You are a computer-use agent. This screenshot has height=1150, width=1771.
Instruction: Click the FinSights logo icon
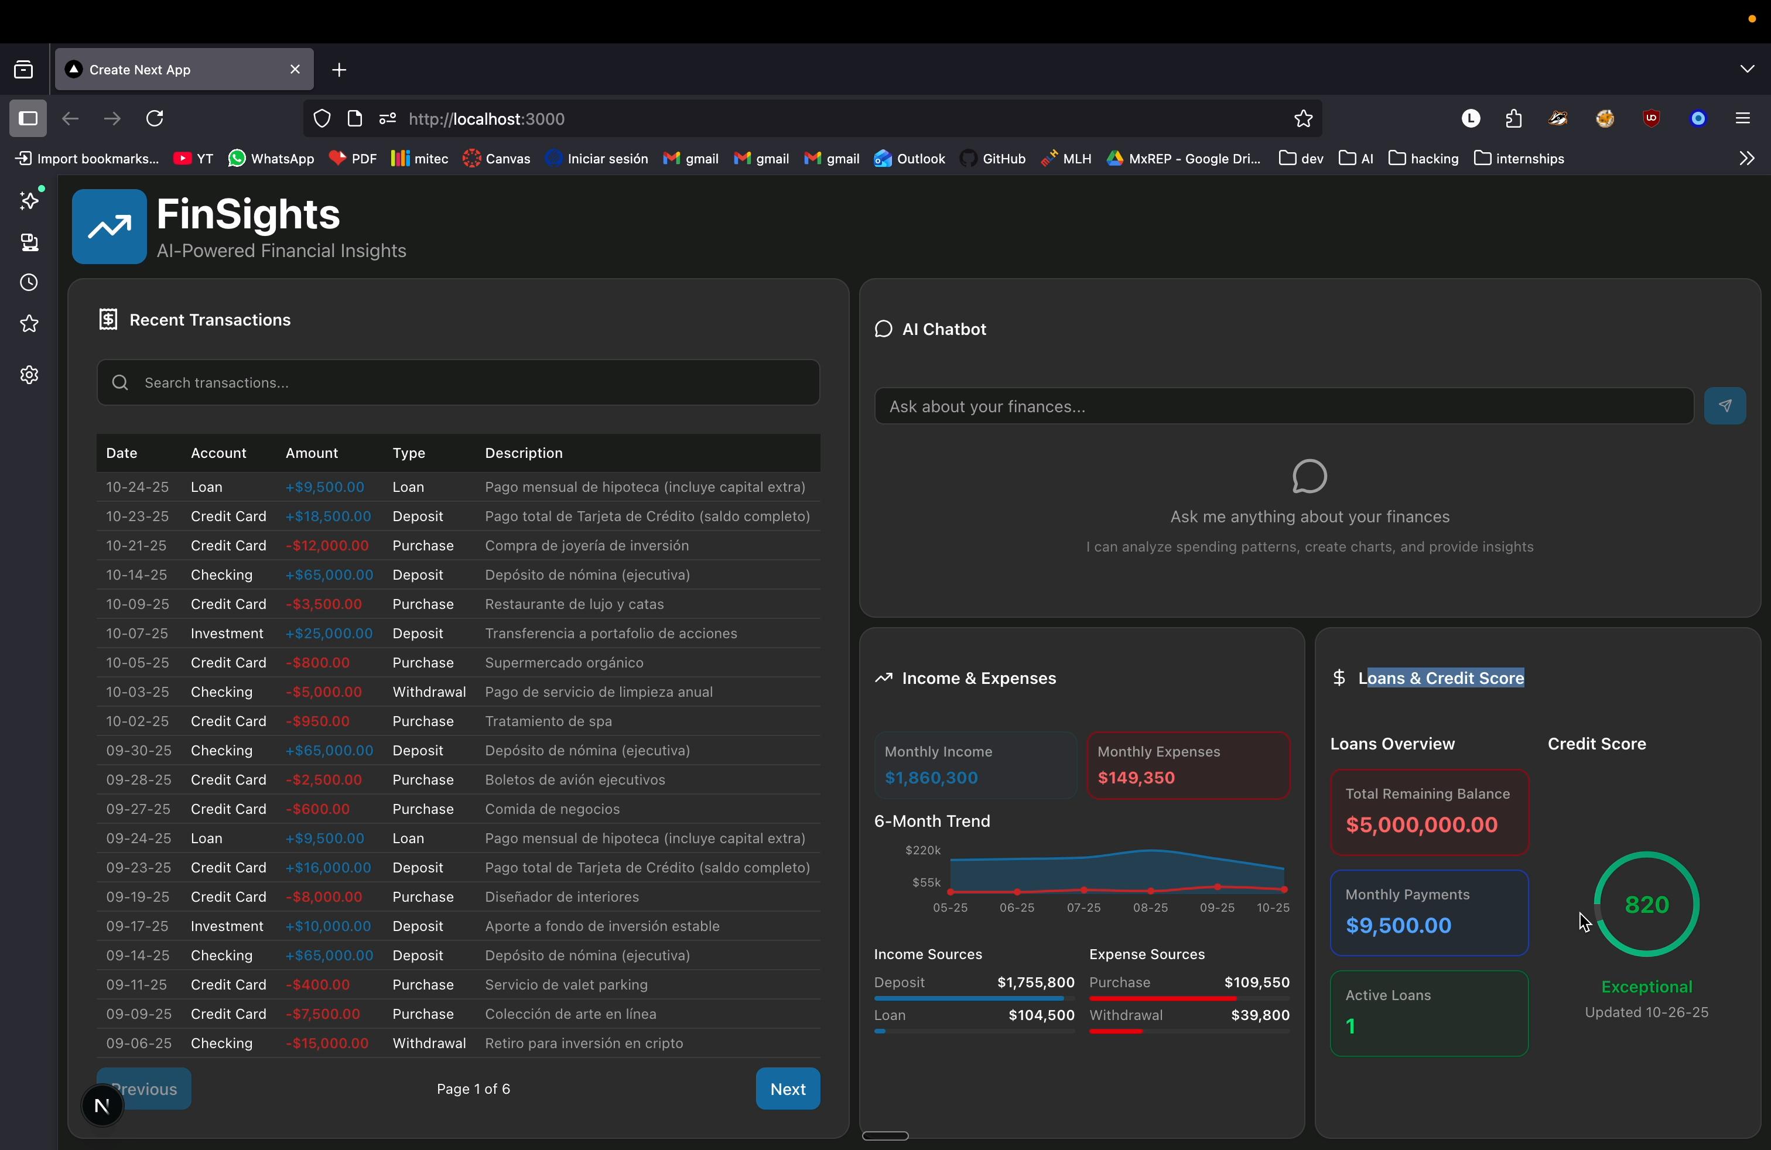click(109, 227)
